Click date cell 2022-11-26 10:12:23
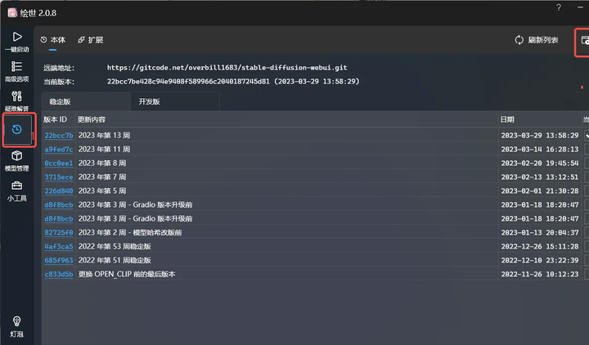This screenshot has width=589, height=345. [x=540, y=274]
